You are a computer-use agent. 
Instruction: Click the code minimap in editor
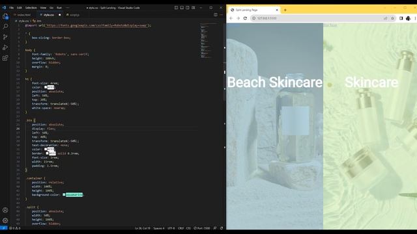coord(209,41)
